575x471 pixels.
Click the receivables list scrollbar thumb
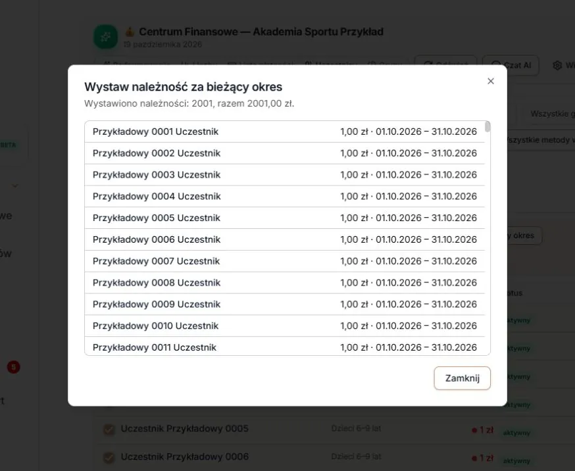pos(488,126)
